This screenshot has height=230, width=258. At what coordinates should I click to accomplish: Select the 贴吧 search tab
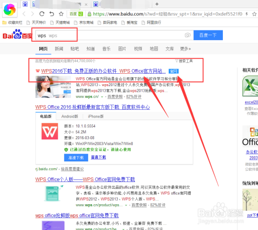[75, 49]
